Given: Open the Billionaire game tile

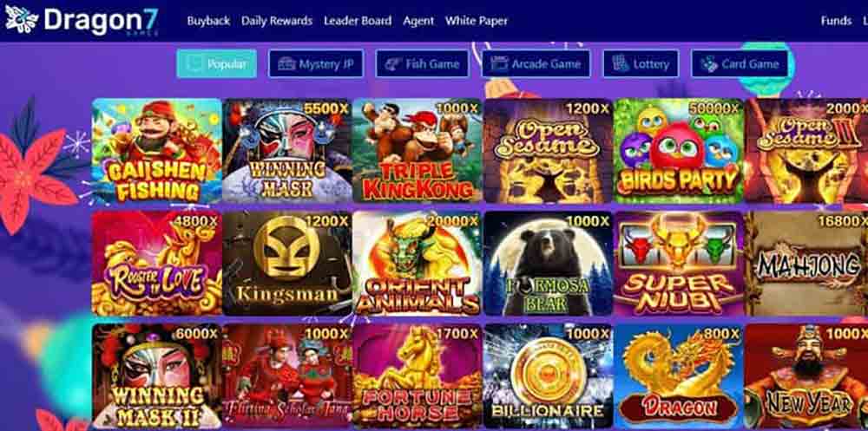Looking at the screenshot, I should pyautogui.click(x=548, y=375).
